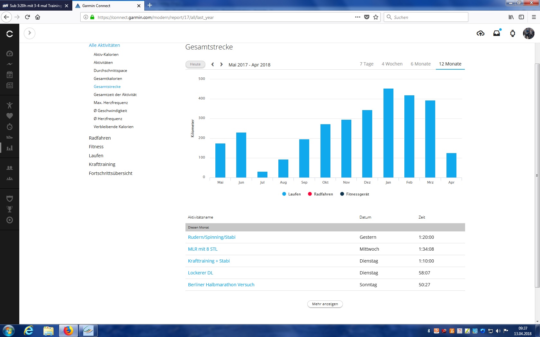Toggle the Radfahren legend series
The width and height of the screenshot is (540, 337).
pos(320,194)
